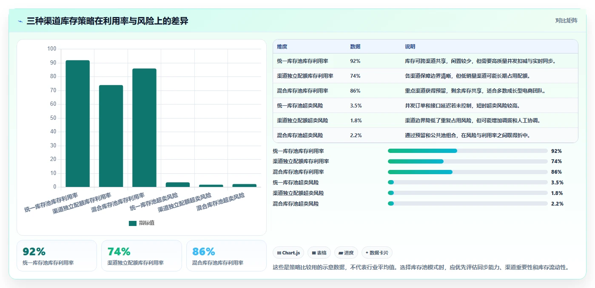Click table cell 统一库存池库存利用率
The width and height of the screenshot is (595, 288).
pyautogui.click(x=302, y=61)
